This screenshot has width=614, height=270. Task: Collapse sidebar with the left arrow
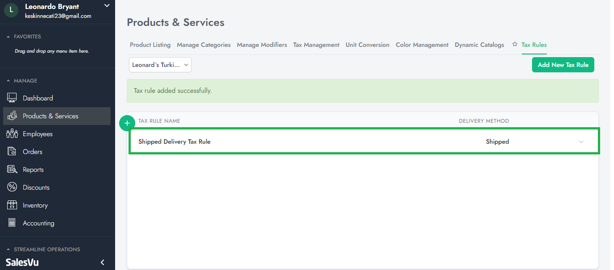coord(102,262)
